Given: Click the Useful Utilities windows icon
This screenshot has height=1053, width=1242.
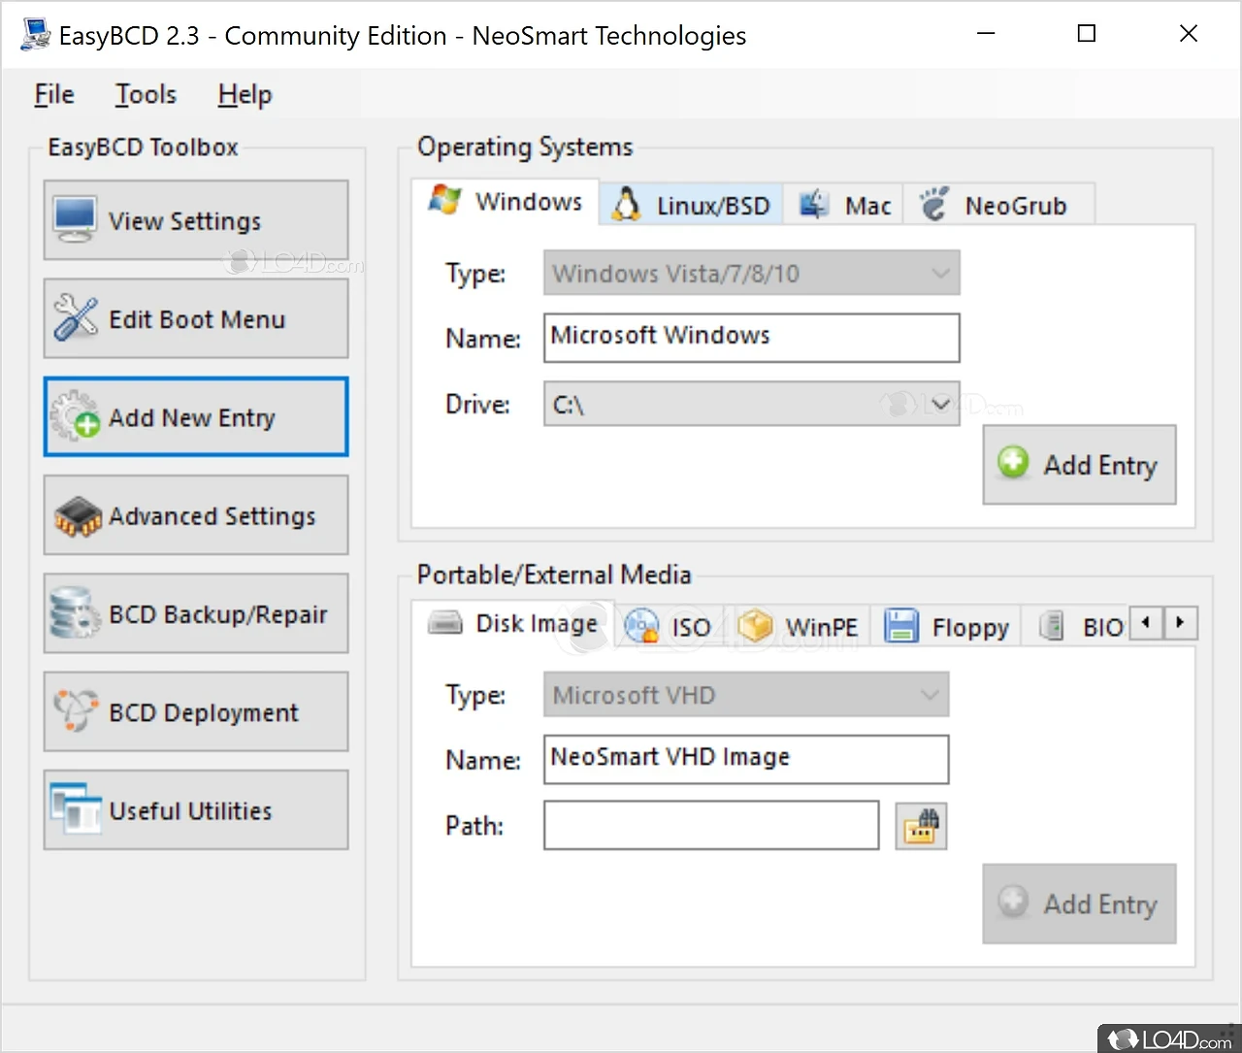Looking at the screenshot, I should point(76,808).
